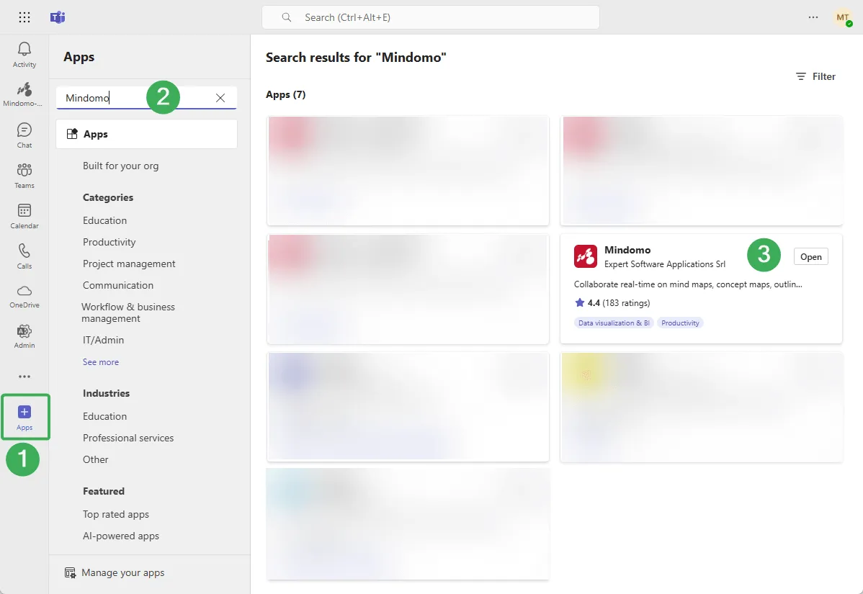The width and height of the screenshot is (863, 594).
Task: Open the Admin app icon
Action: pyautogui.click(x=24, y=330)
